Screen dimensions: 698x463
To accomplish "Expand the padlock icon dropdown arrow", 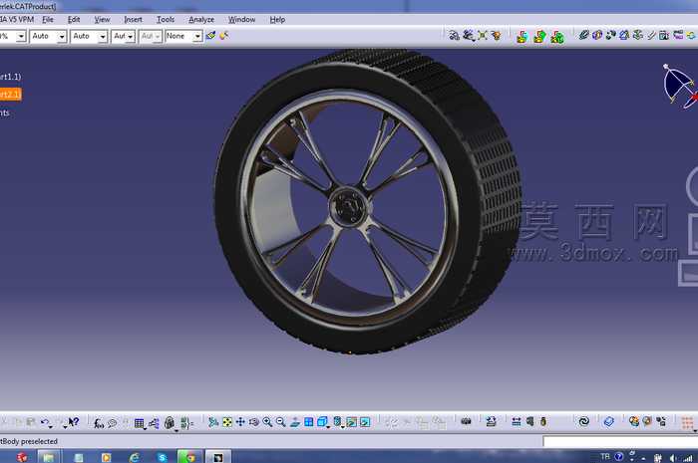I will point(176,430).
